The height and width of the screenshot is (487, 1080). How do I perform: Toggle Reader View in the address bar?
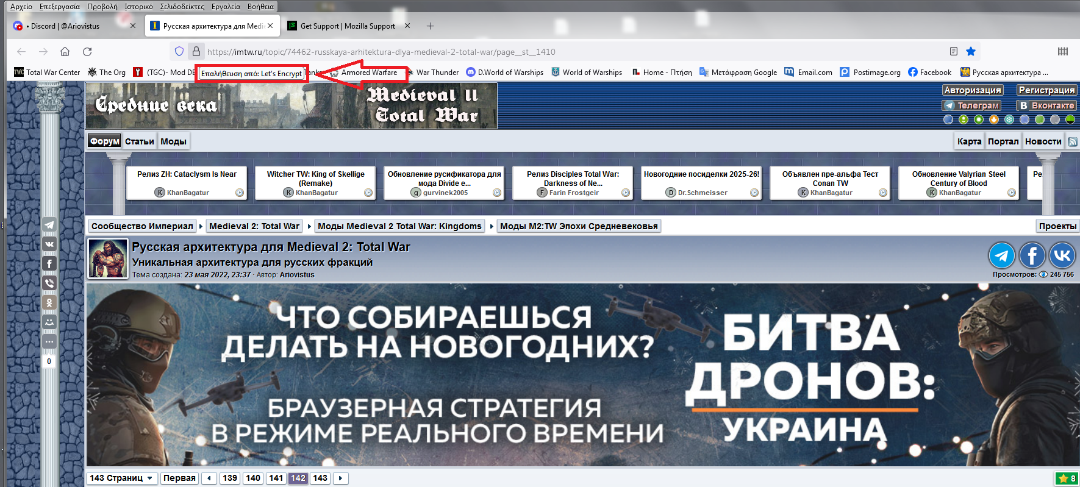(954, 52)
